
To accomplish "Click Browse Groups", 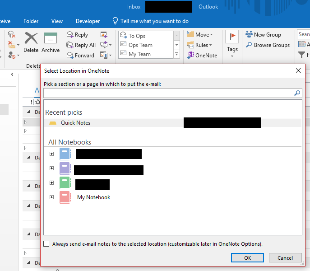I will [x=268, y=45].
